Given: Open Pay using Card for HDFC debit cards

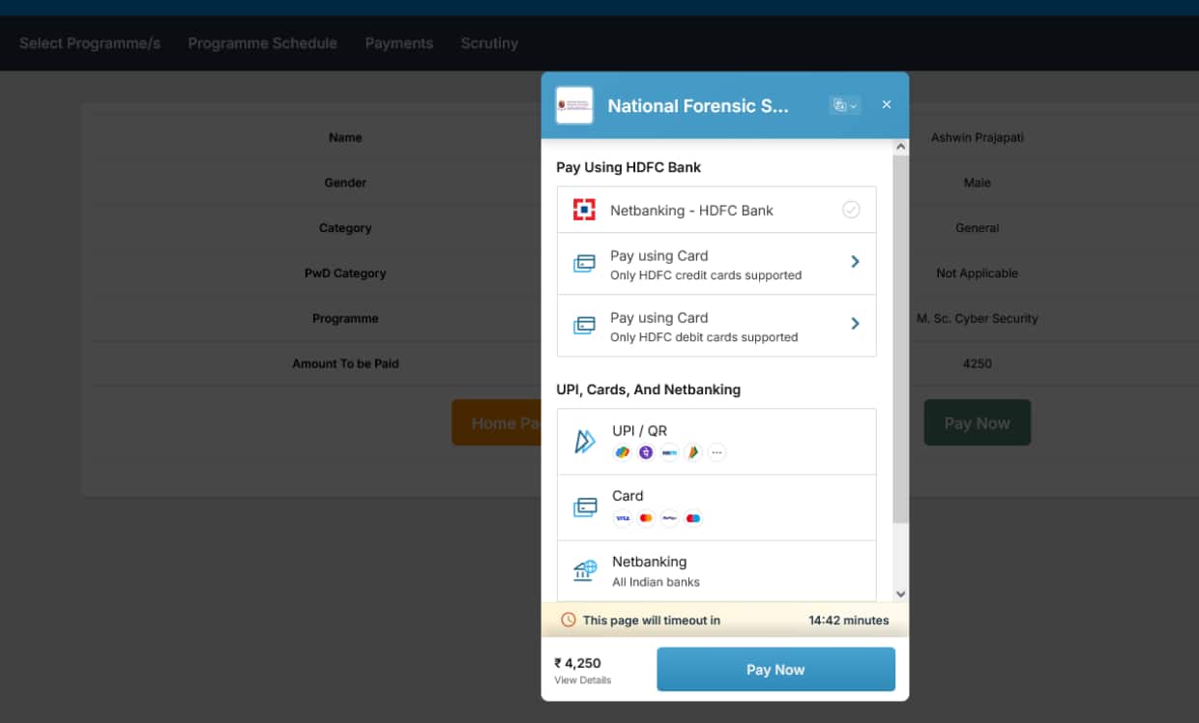Looking at the screenshot, I should coord(716,326).
